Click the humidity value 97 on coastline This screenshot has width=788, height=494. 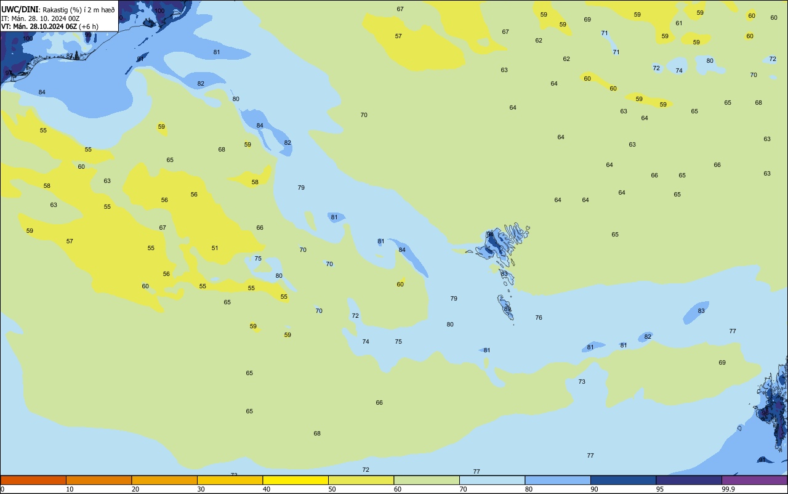(x=9, y=73)
